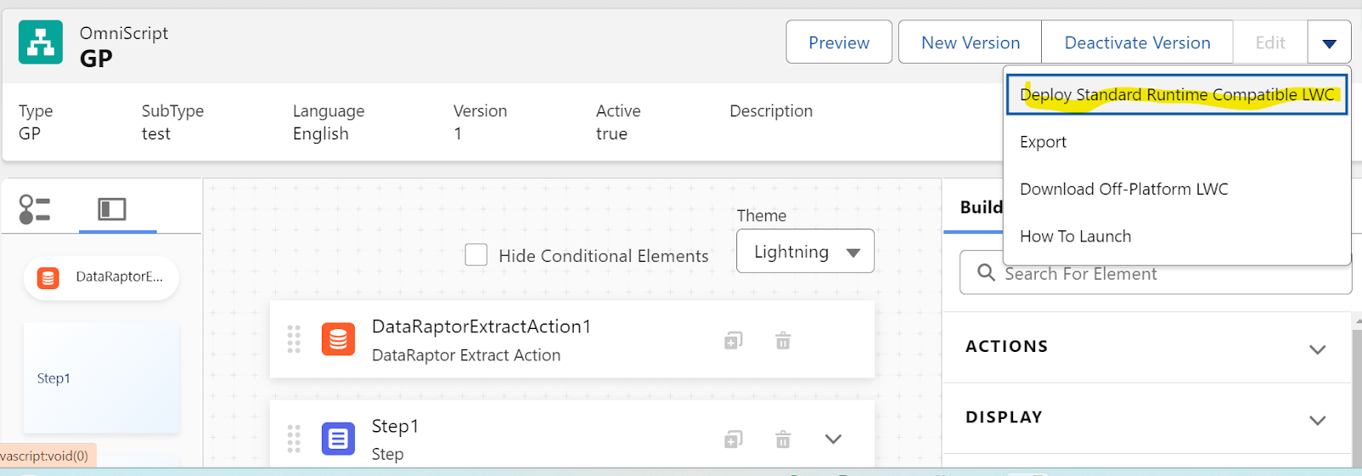Select the Step1 card in sidebar
This screenshot has width=1362, height=476.
101,377
